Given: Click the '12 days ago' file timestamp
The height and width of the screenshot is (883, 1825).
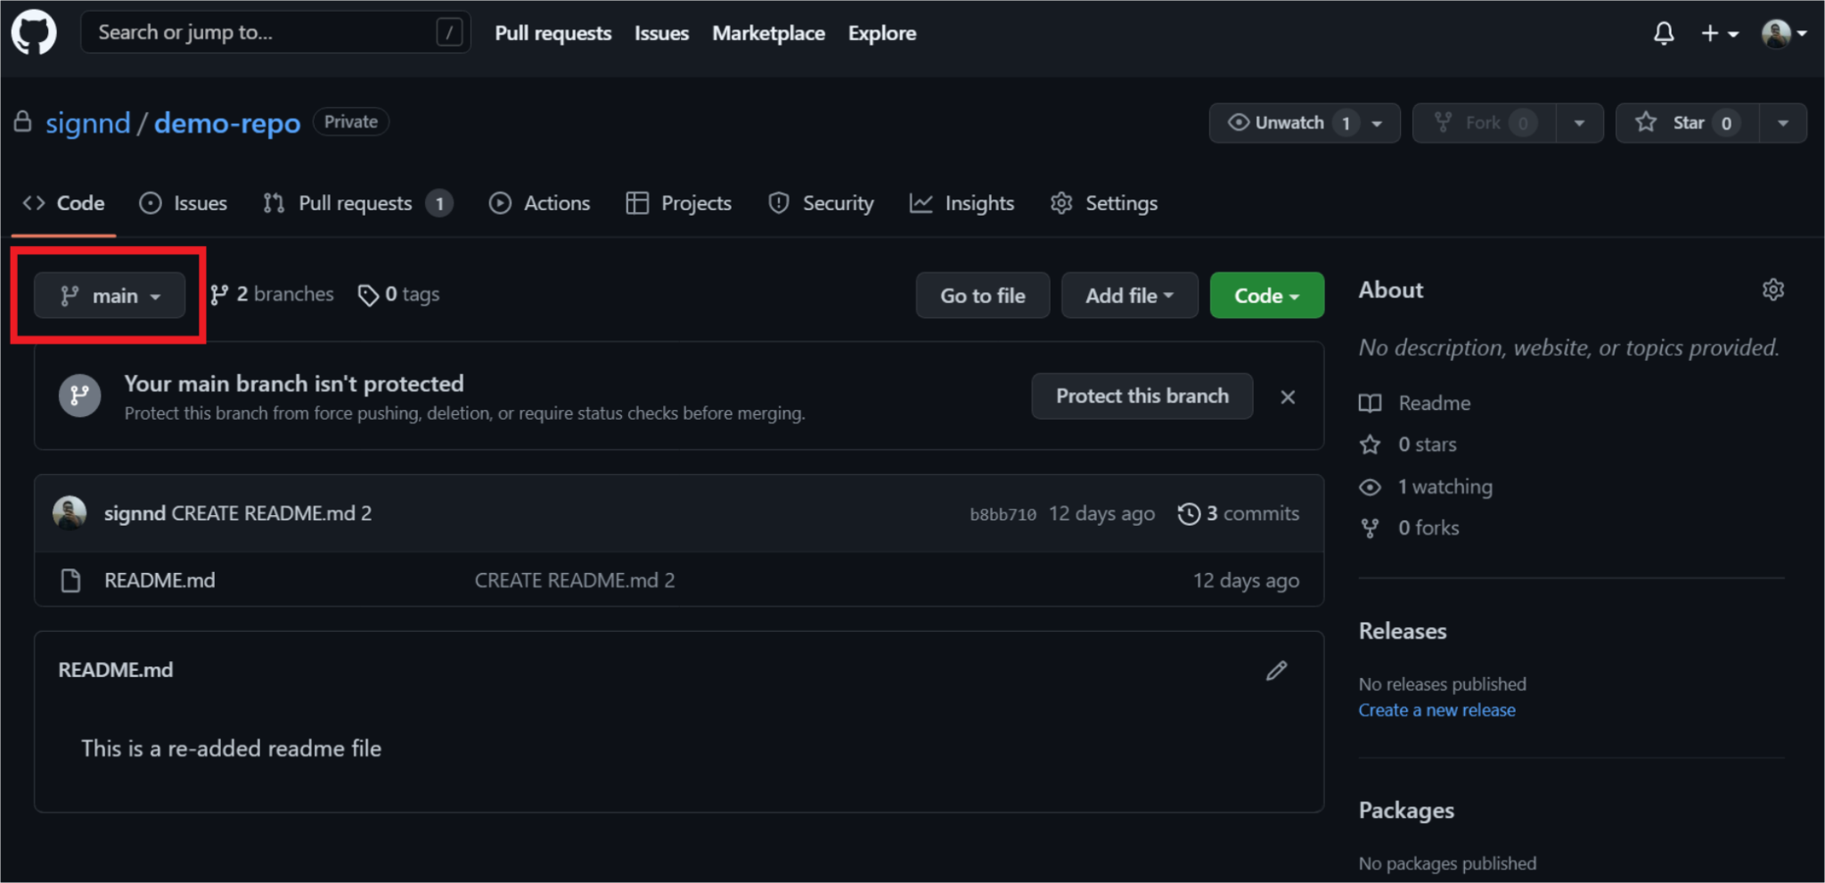Looking at the screenshot, I should tap(1246, 580).
